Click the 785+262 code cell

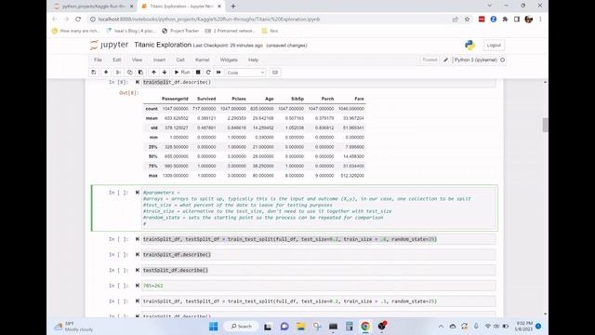pos(319,286)
